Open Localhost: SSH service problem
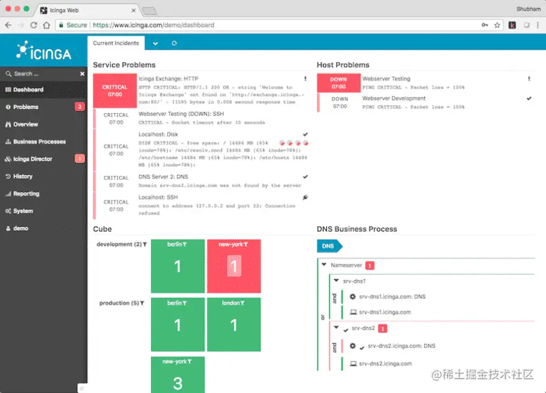Image resolution: width=546 pixels, height=393 pixels. click(x=158, y=197)
